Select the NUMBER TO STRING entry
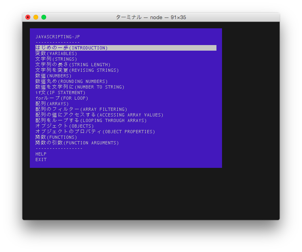 click(x=80, y=87)
